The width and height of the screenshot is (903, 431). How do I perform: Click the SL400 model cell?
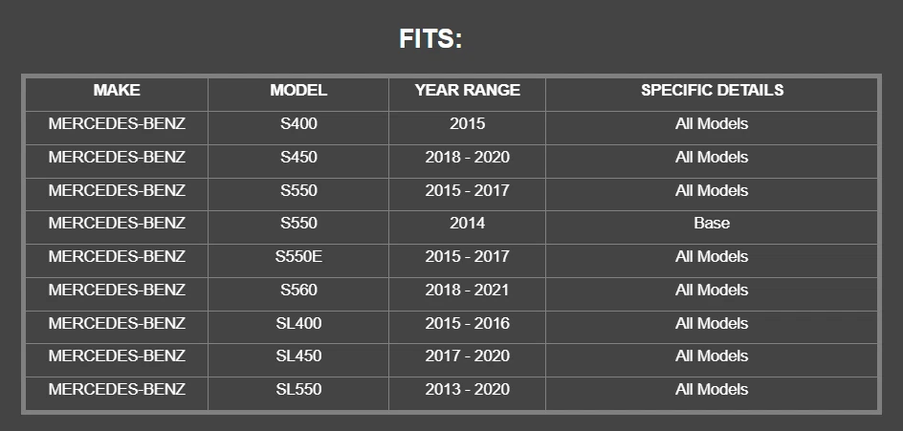(x=298, y=324)
